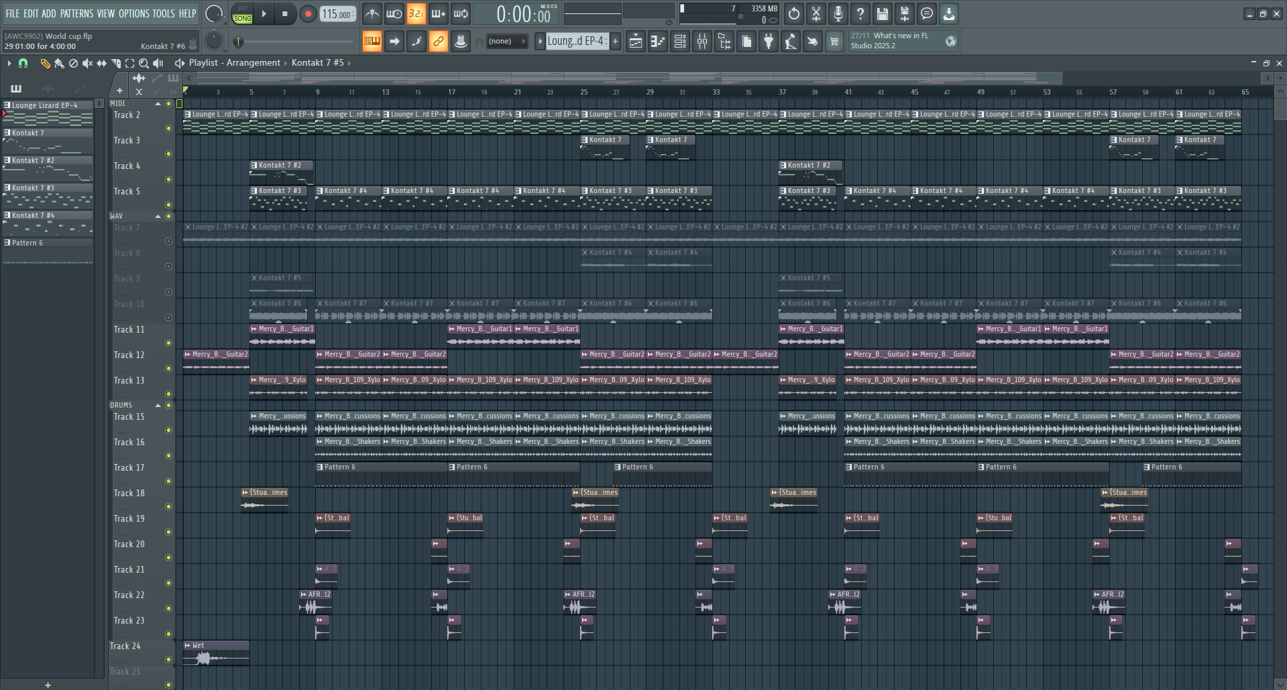Select the Slip tool in Playlist
The height and width of the screenshot is (690, 1287).
[x=101, y=63]
